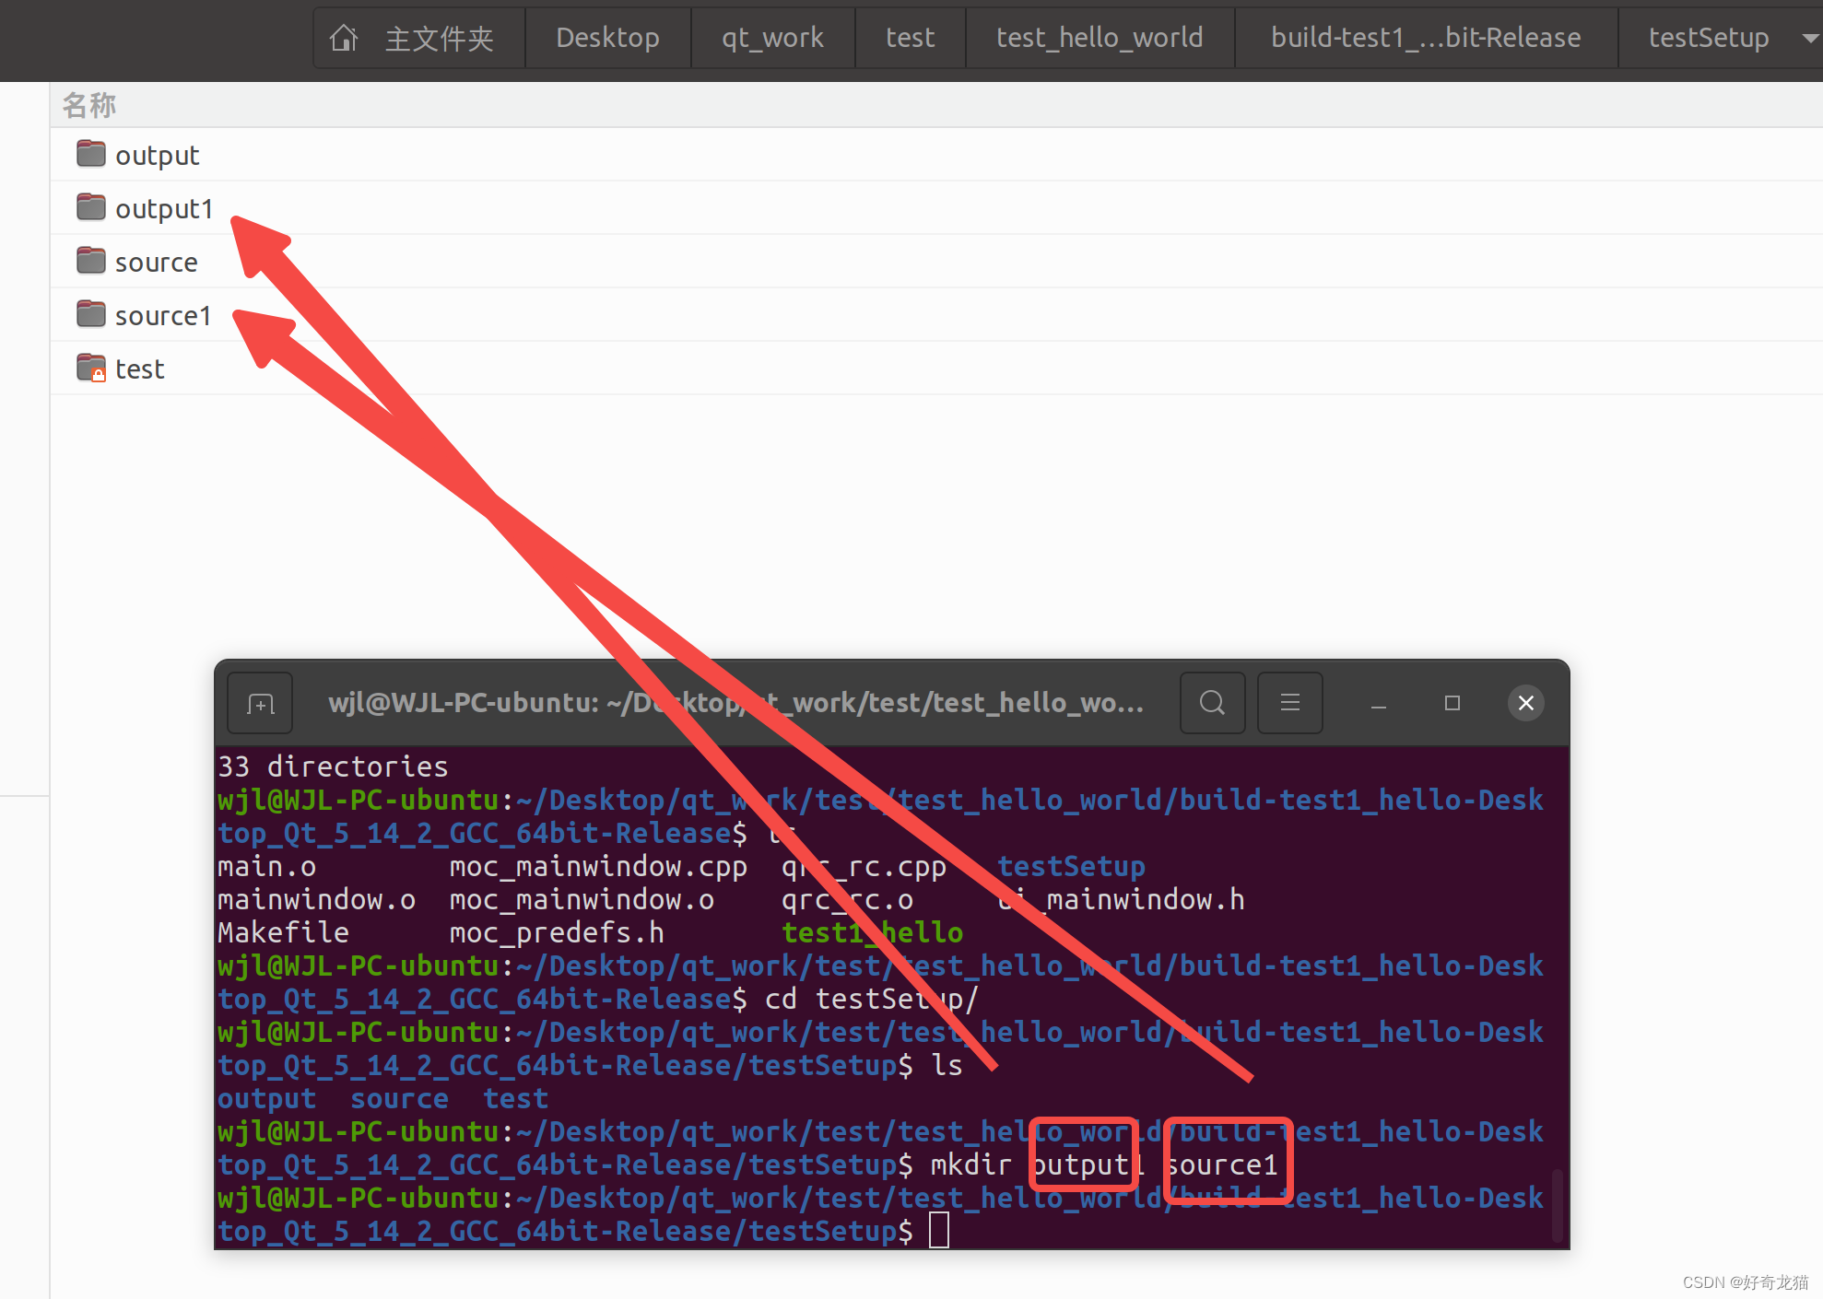Click 'main.o' in terminal listing

click(x=266, y=866)
